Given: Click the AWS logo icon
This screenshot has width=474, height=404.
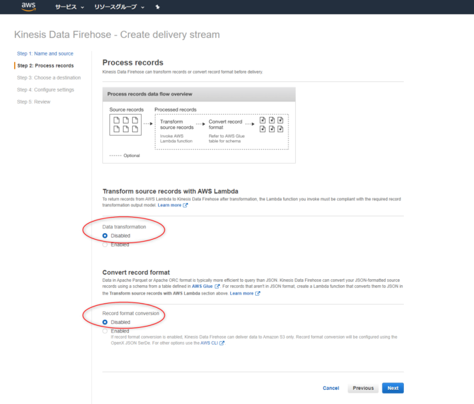Looking at the screenshot, I should pos(28,7).
